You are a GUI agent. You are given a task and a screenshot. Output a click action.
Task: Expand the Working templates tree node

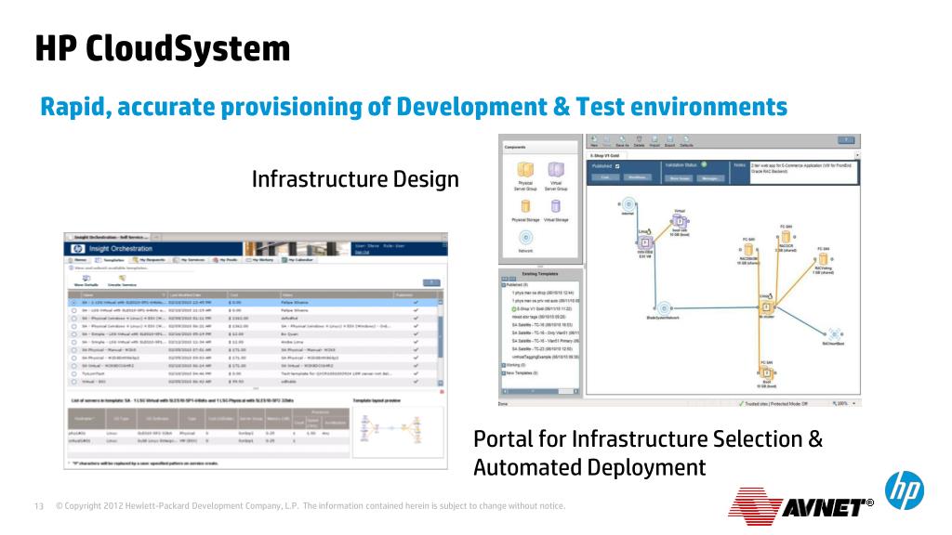(x=503, y=365)
